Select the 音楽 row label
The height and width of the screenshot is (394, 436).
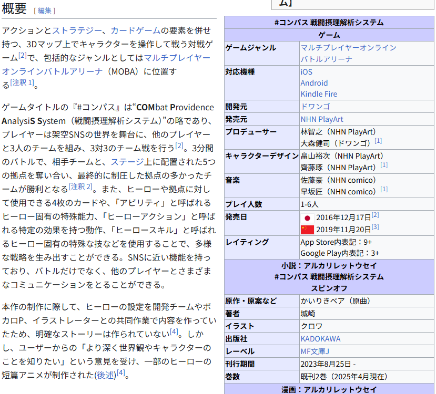pyautogui.click(x=233, y=180)
